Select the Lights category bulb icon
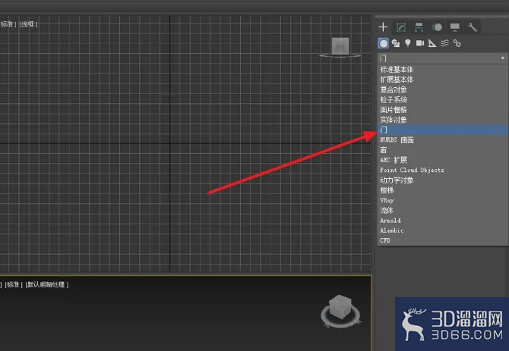 [x=408, y=43]
